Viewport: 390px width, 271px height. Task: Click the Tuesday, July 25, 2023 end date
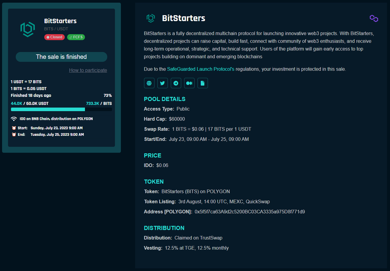(57, 135)
